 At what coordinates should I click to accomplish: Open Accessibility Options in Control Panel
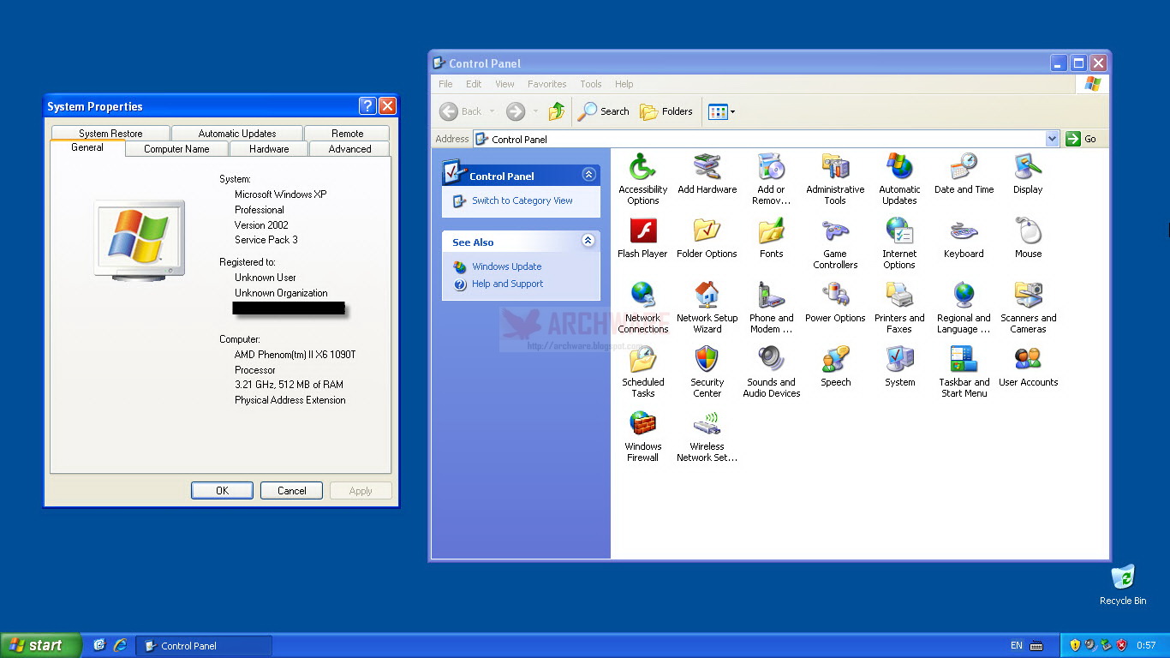(x=642, y=178)
